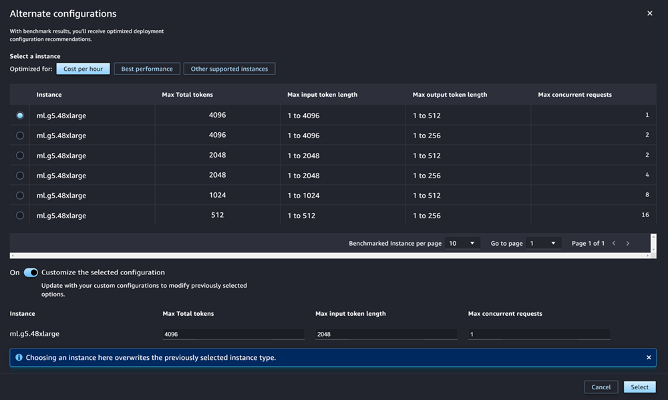Turn off Customize the selected configuration

click(x=29, y=272)
